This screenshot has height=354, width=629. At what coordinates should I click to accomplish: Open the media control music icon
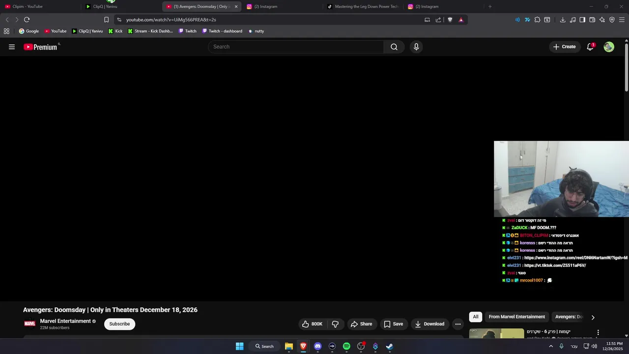tap(572, 20)
